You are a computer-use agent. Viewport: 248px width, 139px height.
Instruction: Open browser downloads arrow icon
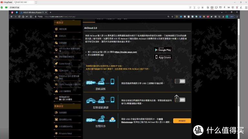(x=223, y=16)
